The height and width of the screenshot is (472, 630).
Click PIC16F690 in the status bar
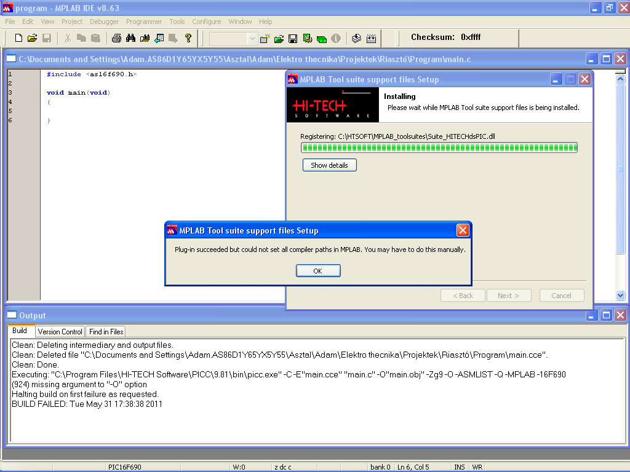click(124, 467)
